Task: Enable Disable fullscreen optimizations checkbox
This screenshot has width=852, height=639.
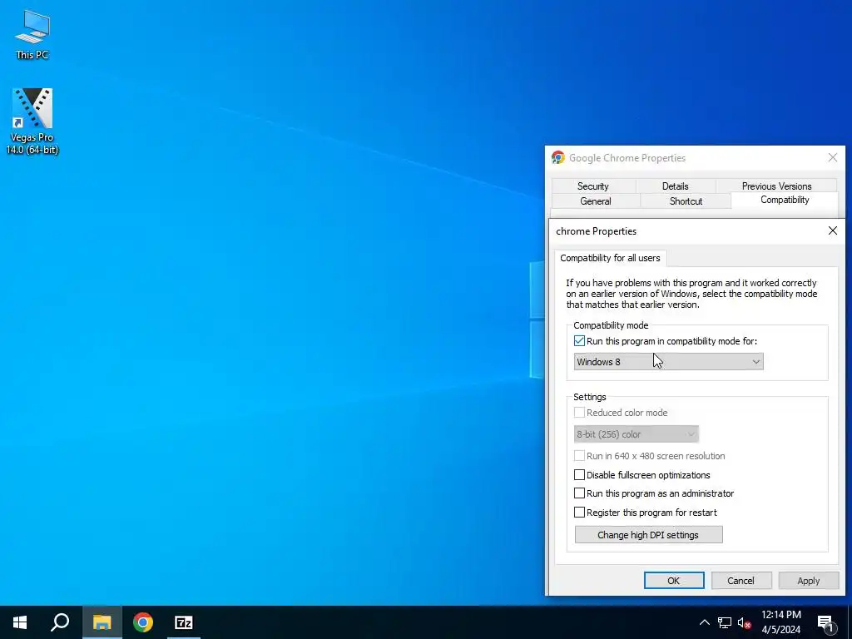Action: [x=579, y=475]
